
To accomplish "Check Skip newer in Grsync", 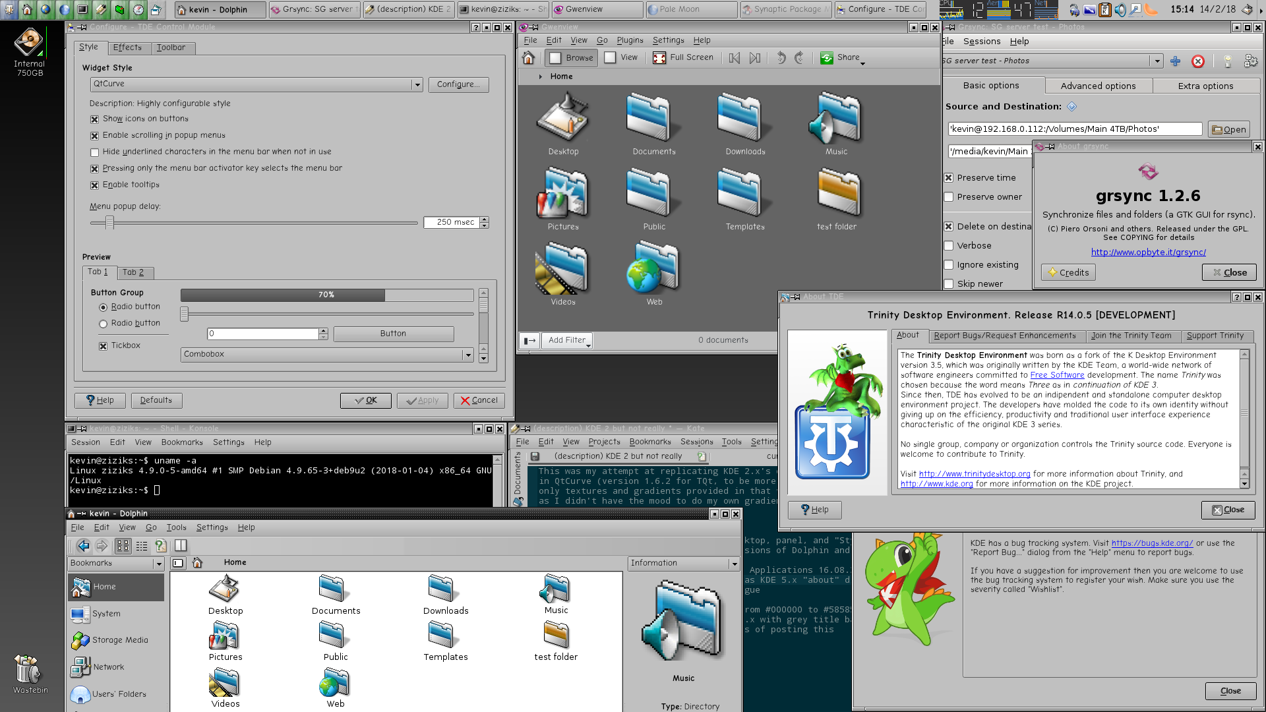I will 948,284.
